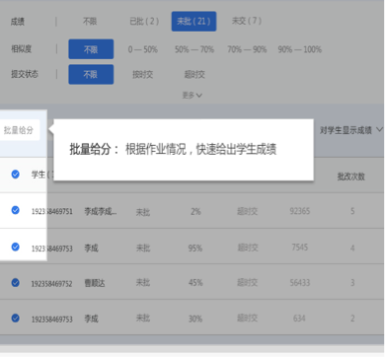
Task: Filter similarity by 90%—100%
Action: 300,49
